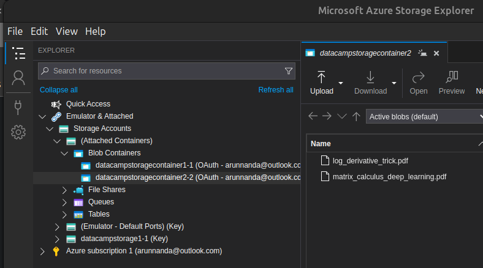Open the Upload dropdown arrow
Viewport: 483px width, 268px height.
pos(340,83)
